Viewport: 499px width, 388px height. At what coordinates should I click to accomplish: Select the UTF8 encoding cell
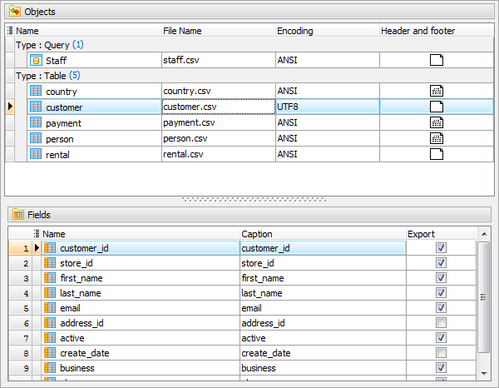tap(328, 107)
